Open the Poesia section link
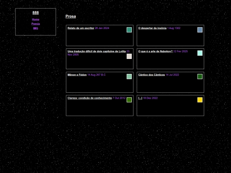 coord(36,24)
